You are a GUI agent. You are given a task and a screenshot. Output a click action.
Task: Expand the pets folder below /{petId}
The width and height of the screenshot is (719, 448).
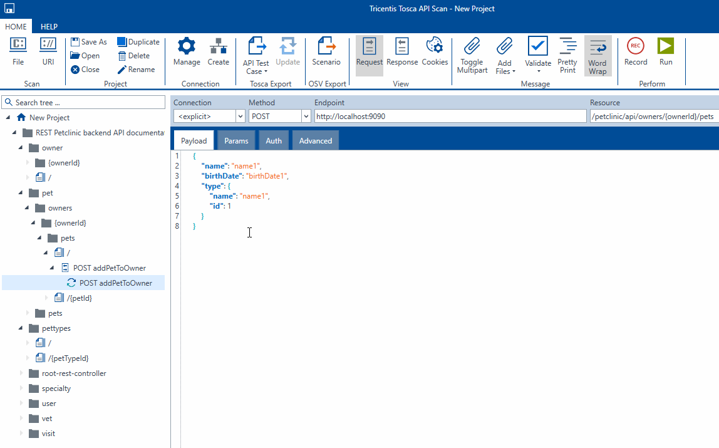tap(27, 313)
